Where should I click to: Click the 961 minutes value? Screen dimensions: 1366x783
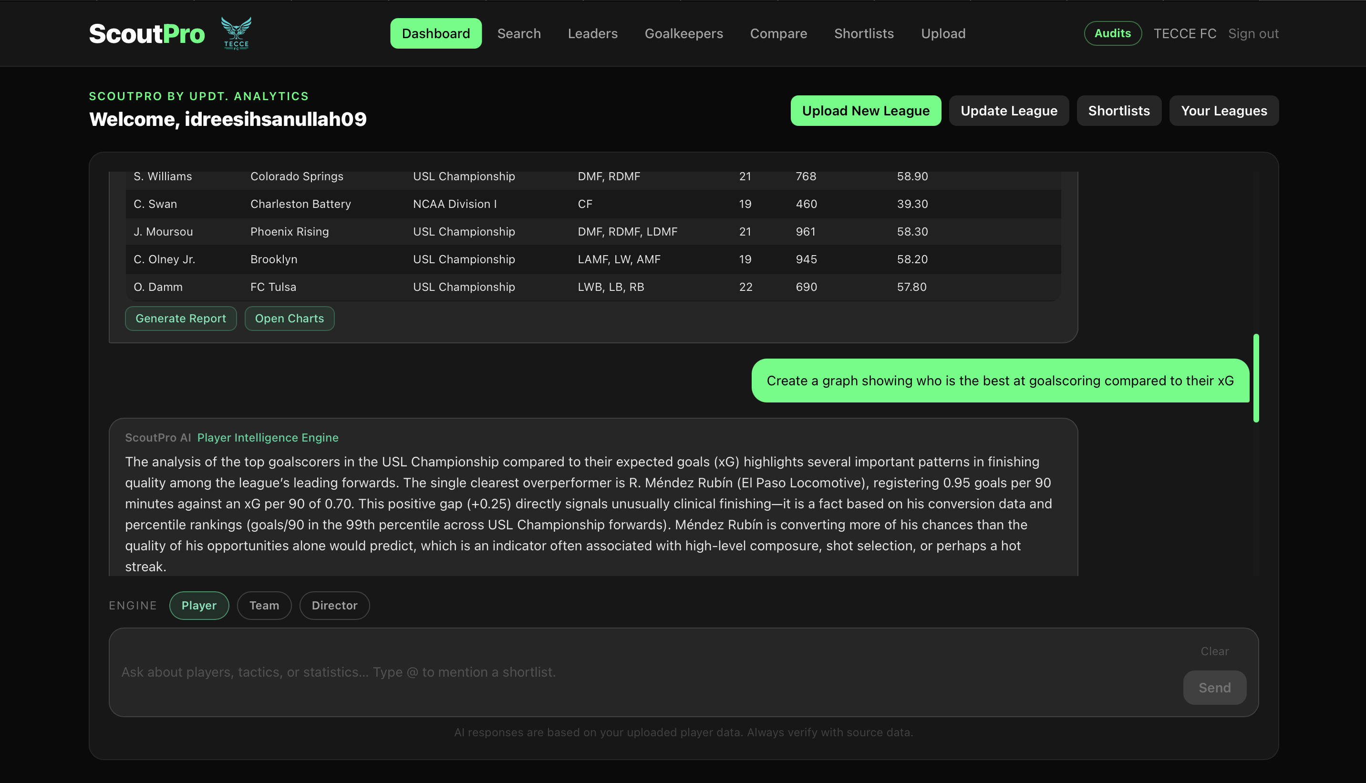pyautogui.click(x=806, y=232)
